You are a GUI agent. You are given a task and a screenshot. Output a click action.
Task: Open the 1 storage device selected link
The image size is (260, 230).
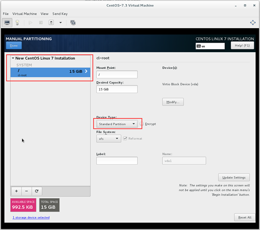coord(31,217)
